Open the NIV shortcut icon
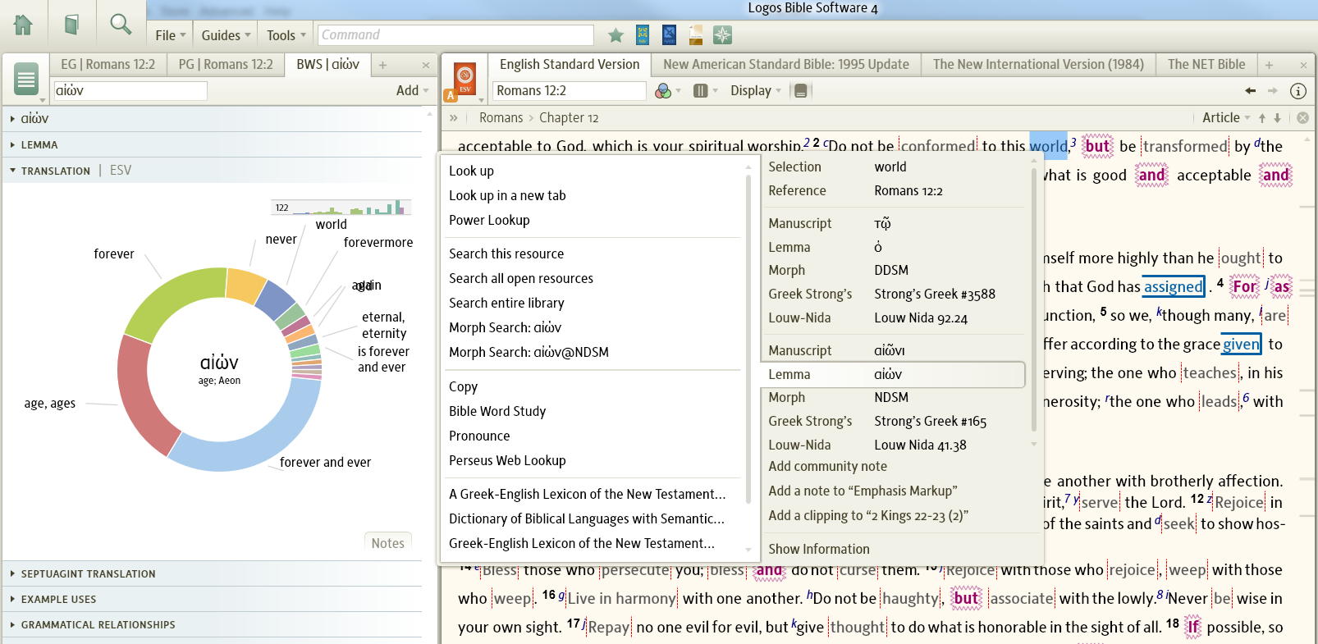This screenshot has height=644, width=1318. [x=643, y=34]
